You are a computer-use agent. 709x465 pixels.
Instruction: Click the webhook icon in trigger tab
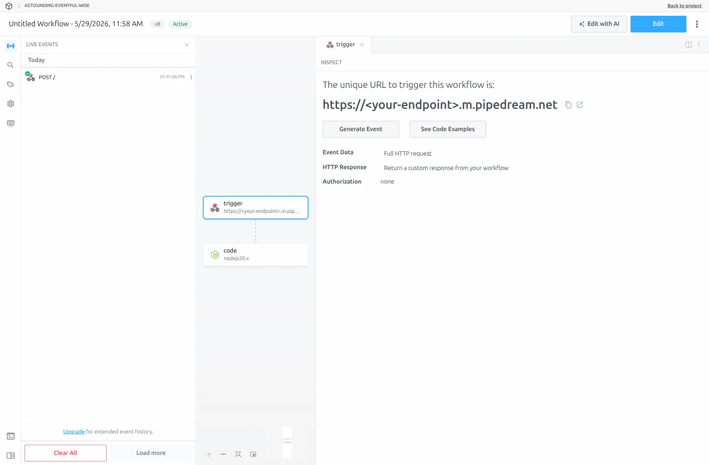pos(330,45)
